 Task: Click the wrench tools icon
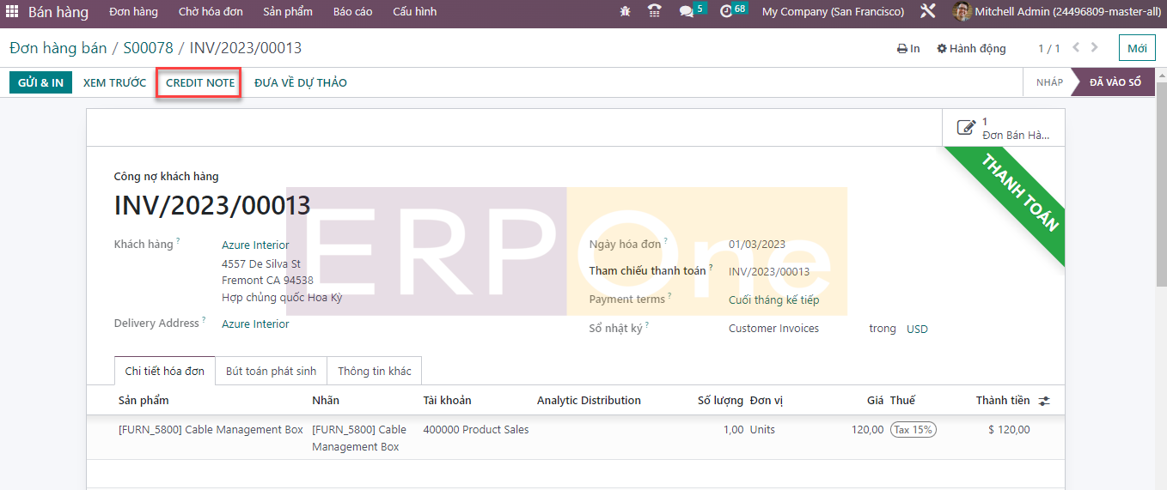coord(928,12)
